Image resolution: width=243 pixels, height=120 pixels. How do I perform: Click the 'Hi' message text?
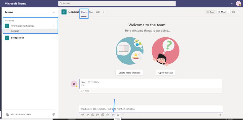click(83, 85)
